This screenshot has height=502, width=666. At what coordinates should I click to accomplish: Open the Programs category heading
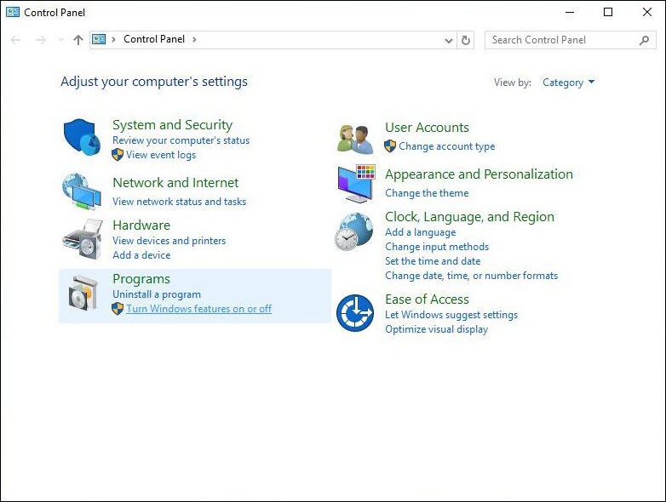pyautogui.click(x=141, y=279)
